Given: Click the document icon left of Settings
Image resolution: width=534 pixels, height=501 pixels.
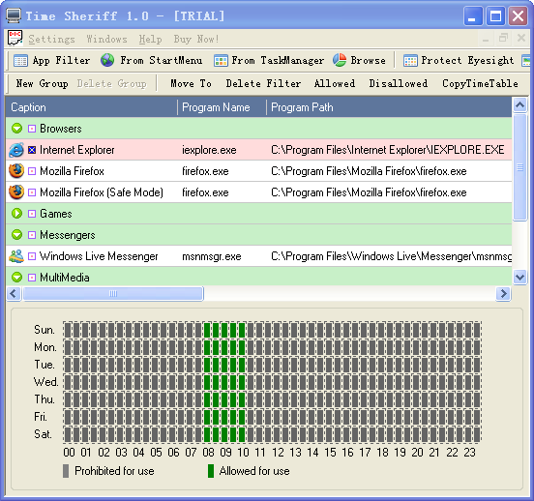Looking at the screenshot, I should pyautogui.click(x=15, y=38).
